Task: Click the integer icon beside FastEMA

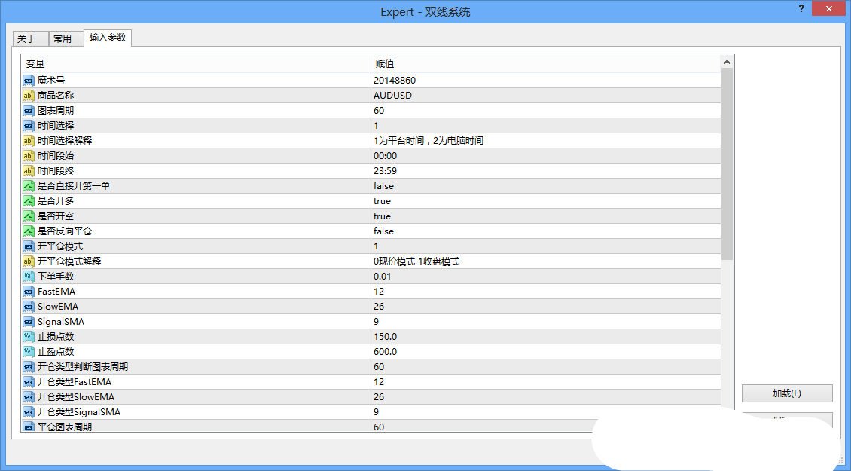Action: point(29,292)
